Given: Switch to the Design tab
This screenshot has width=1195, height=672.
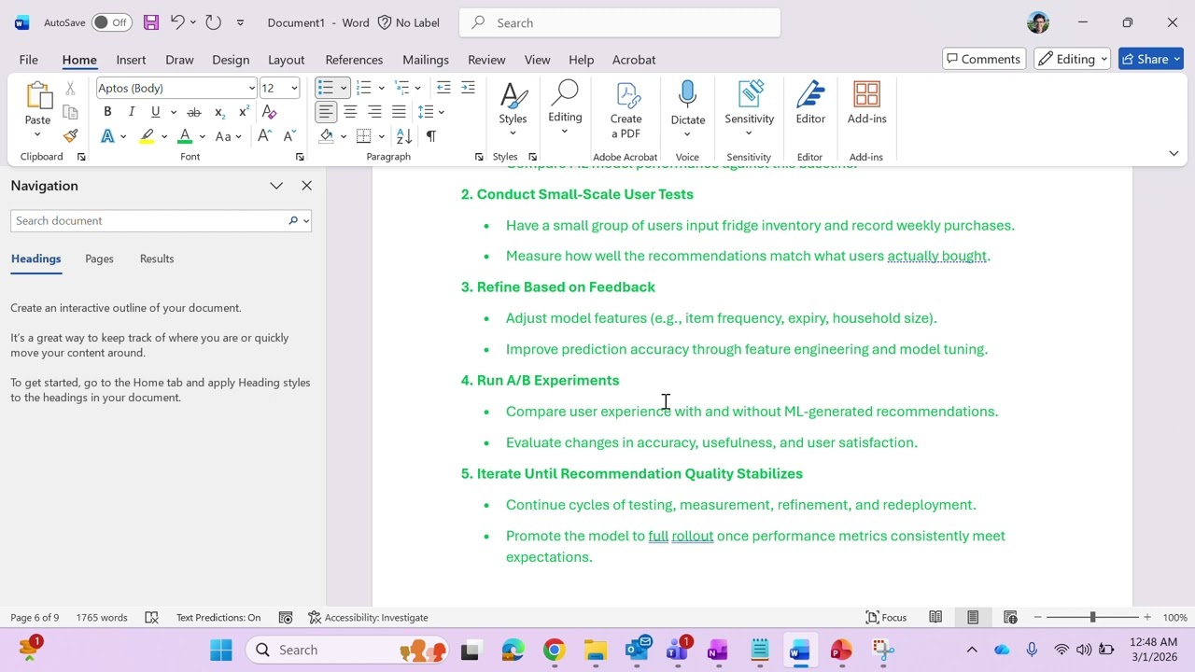Looking at the screenshot, I should tap(231, 59).
